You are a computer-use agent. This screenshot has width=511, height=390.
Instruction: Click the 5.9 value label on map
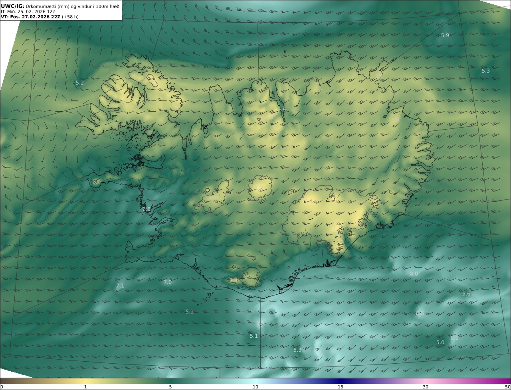[445, 35]
